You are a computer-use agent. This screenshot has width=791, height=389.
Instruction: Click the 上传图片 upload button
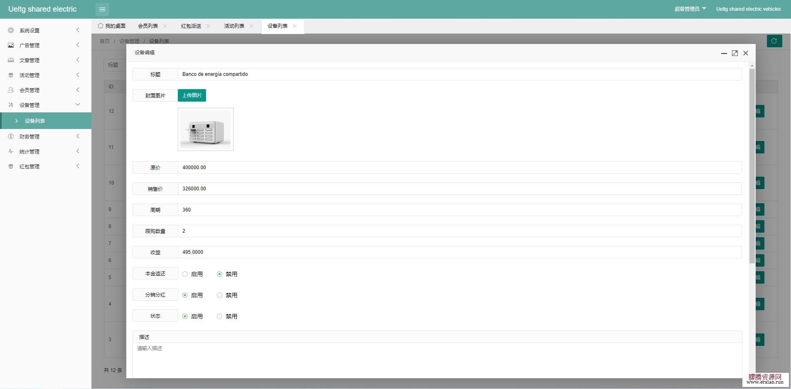192,95
